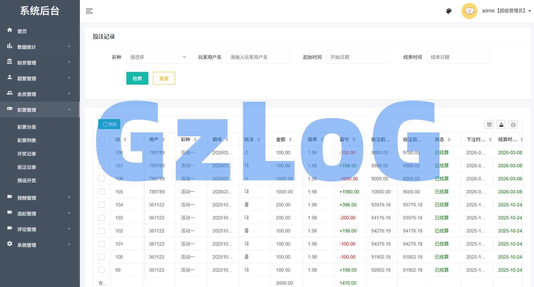Click the 重置 reset button
The width and height of the screenshot is (534, 287).
coord(164,79)
